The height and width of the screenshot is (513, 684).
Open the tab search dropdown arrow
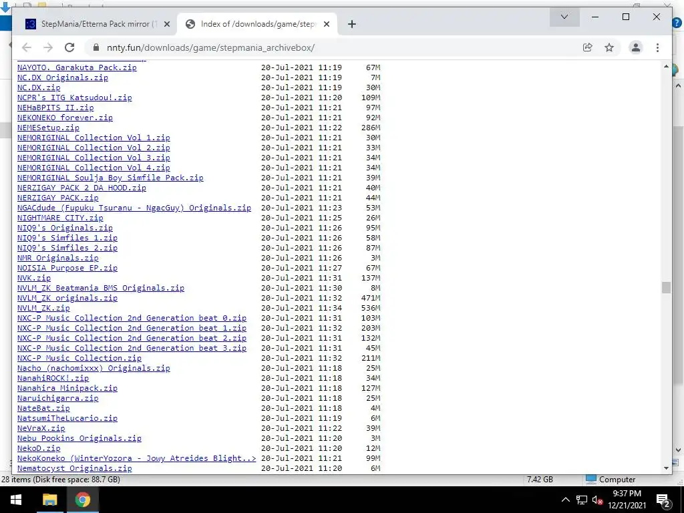point(564,17)
